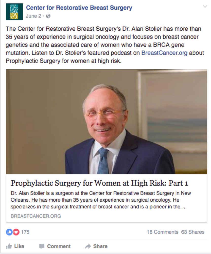Click the BREASTCANCER.ORG domain caption
The height and width of the screenshot is (254, 211).
click(36, 216)
